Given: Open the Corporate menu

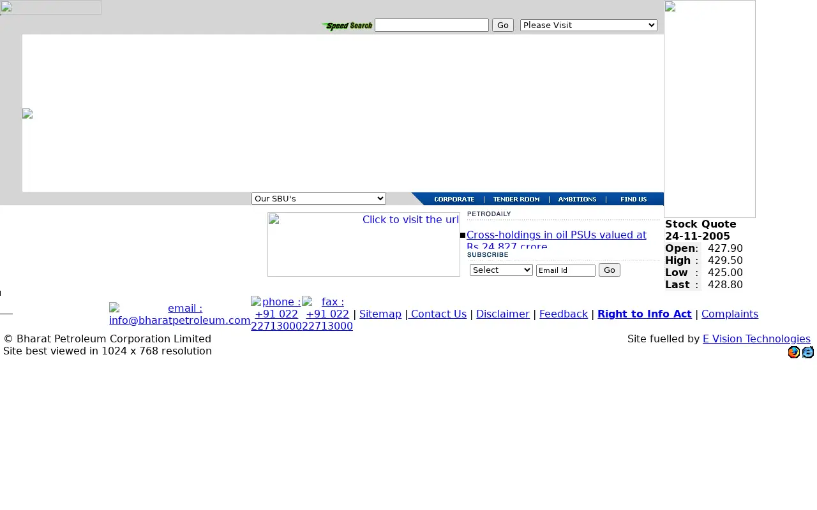Looking at the screenshot, I should 454,200.
